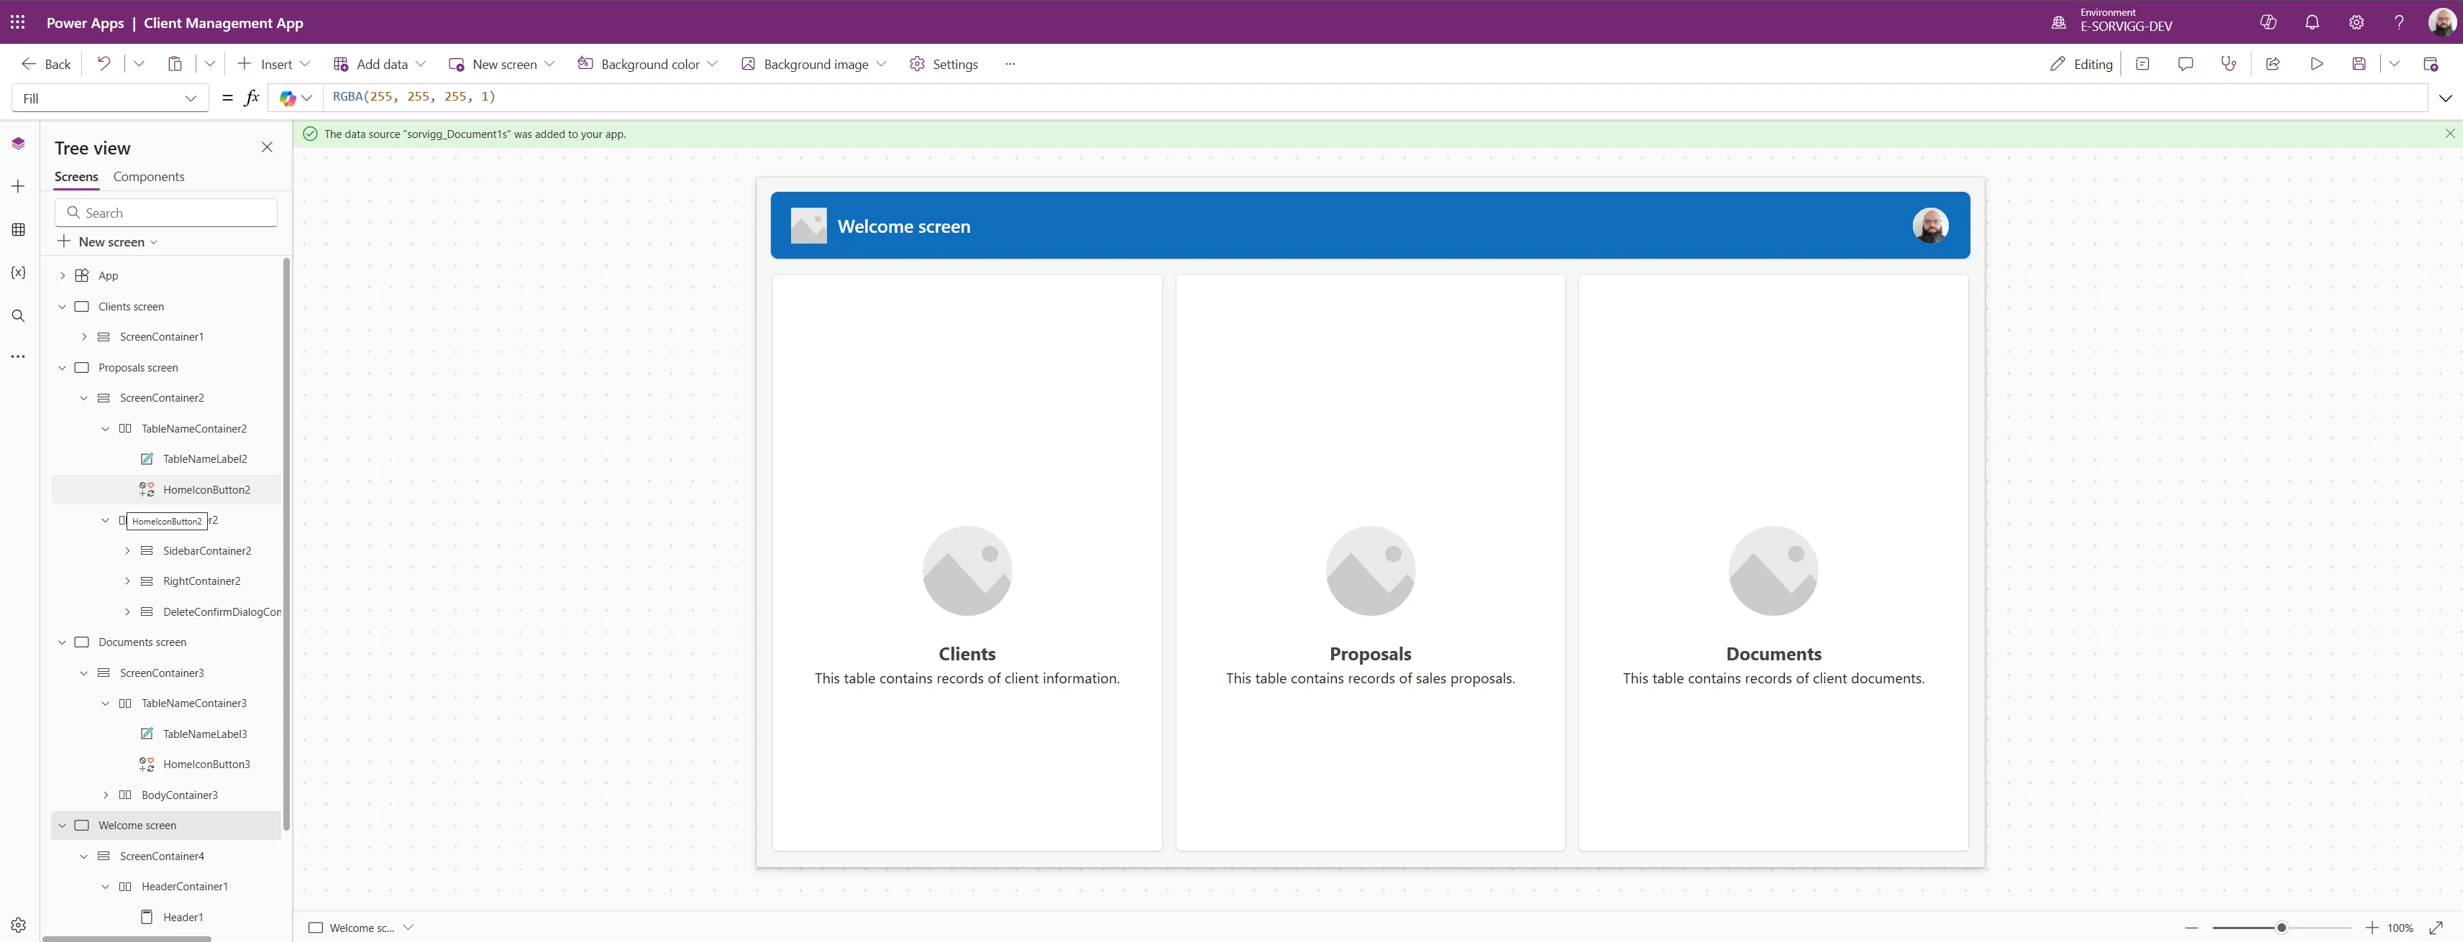Image resolution: width=2463 pixels, height=942 pixels.
Task: Open the Save options dropdown arrow
Action: click(x=2393, y=64)
